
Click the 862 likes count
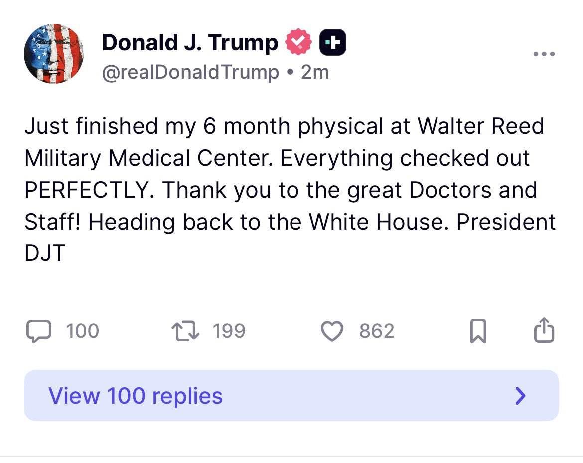pyautogui.click(x=377, y=331)
